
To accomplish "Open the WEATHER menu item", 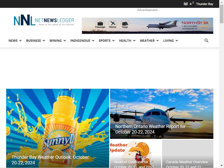I will click(147, 41).
